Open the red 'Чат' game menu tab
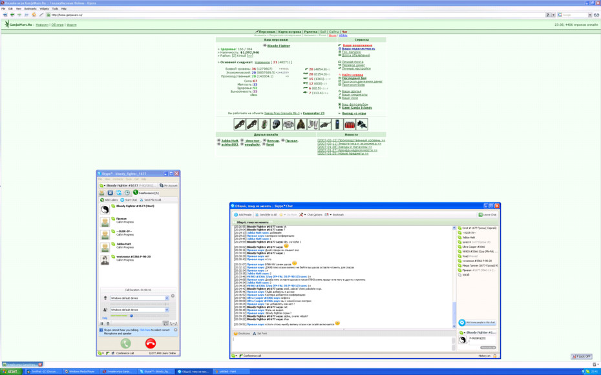This screenshot has width=601, height=375. click(x=344, y=32)
